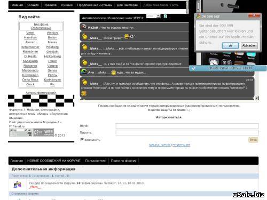Toggle the remember me checkbox

point(82,140)
